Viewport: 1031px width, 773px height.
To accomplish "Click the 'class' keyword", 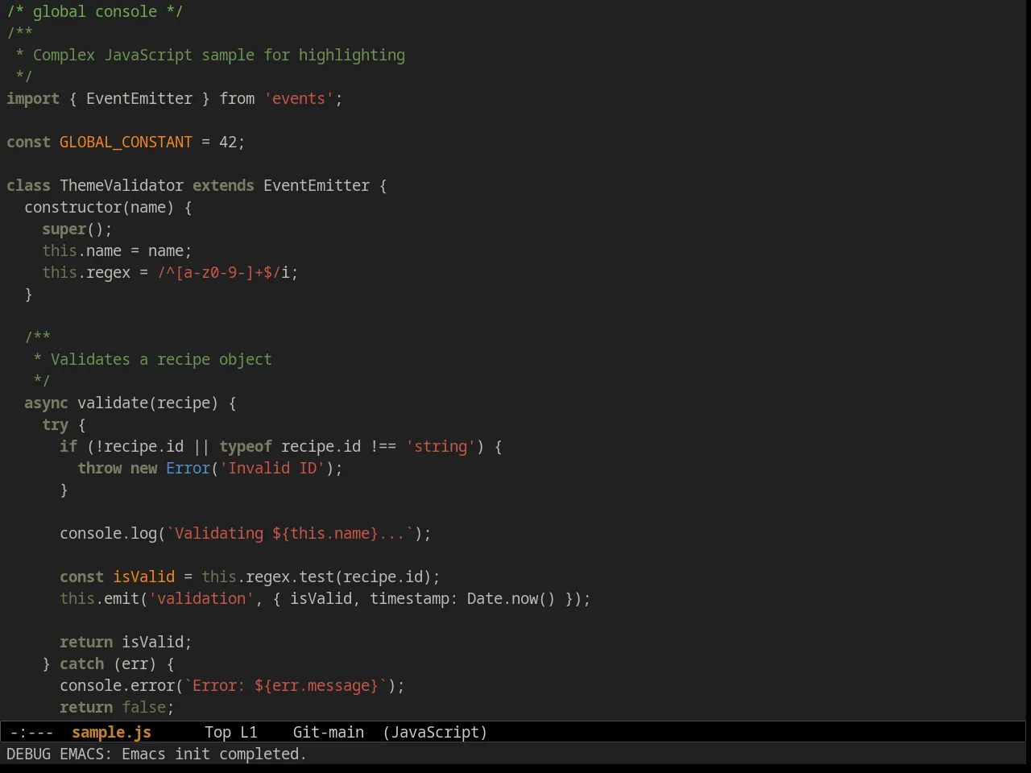I will tap(28, 185).
